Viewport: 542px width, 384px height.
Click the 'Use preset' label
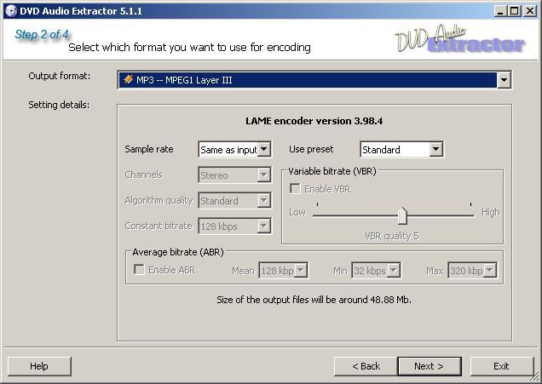pyautogui.click(x=311, y=149)
